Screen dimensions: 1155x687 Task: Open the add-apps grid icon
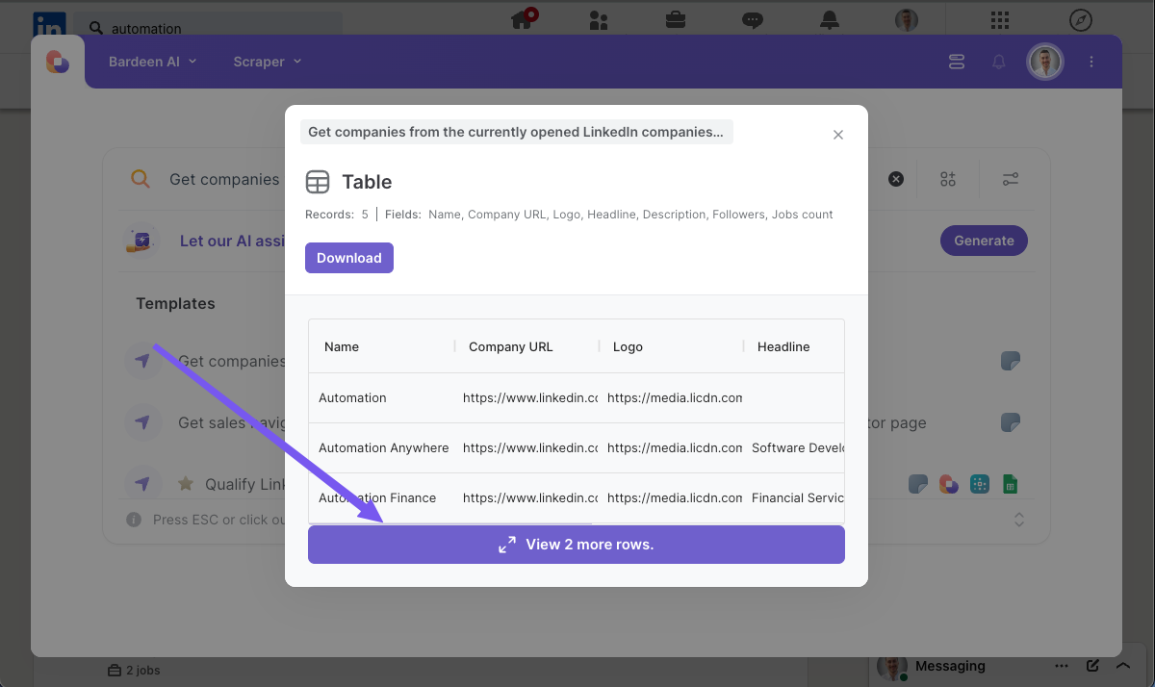pos(948,179)
